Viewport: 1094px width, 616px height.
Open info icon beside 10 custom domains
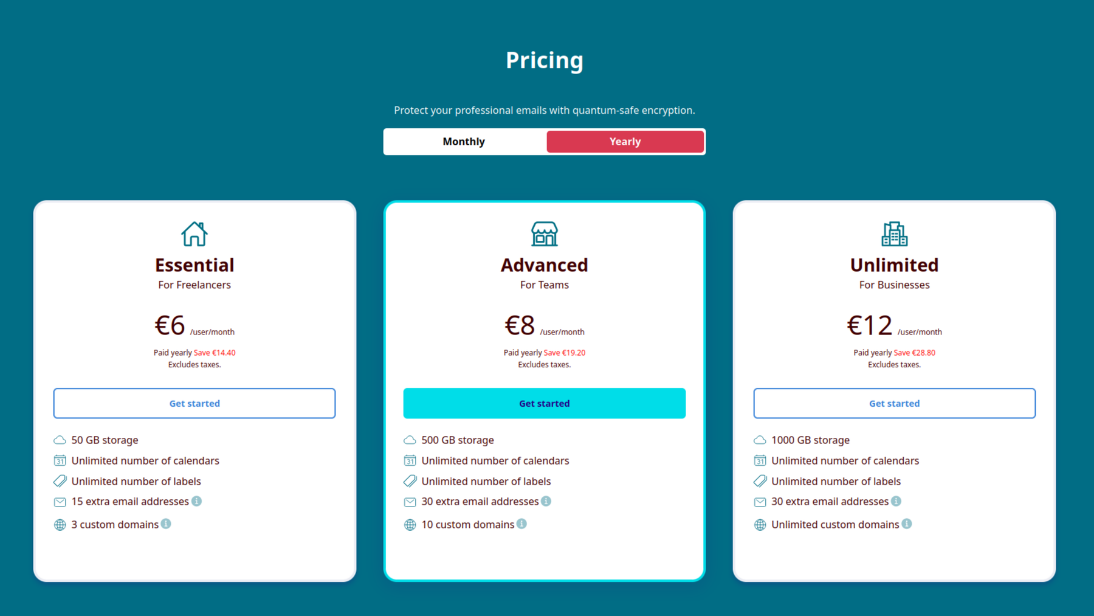click(521, 524)
